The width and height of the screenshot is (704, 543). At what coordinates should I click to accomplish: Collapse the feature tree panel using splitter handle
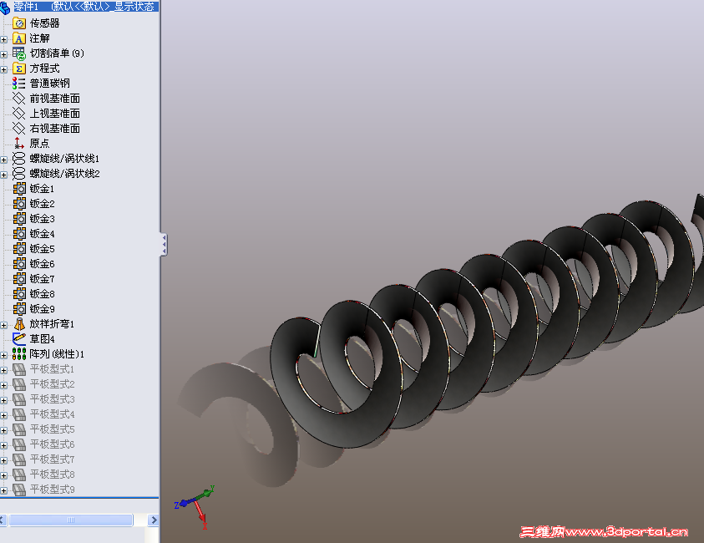[164, 245]
